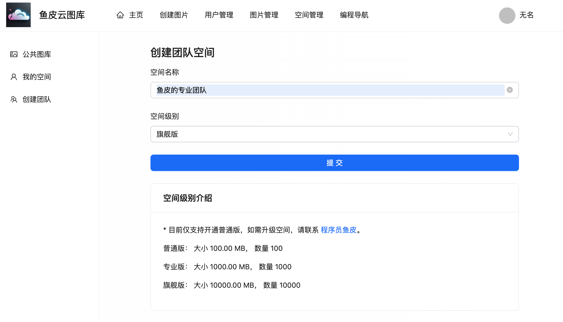Switch to the 空间管理 menu
The height and width of the screenshot is (322, 563).
309,15
